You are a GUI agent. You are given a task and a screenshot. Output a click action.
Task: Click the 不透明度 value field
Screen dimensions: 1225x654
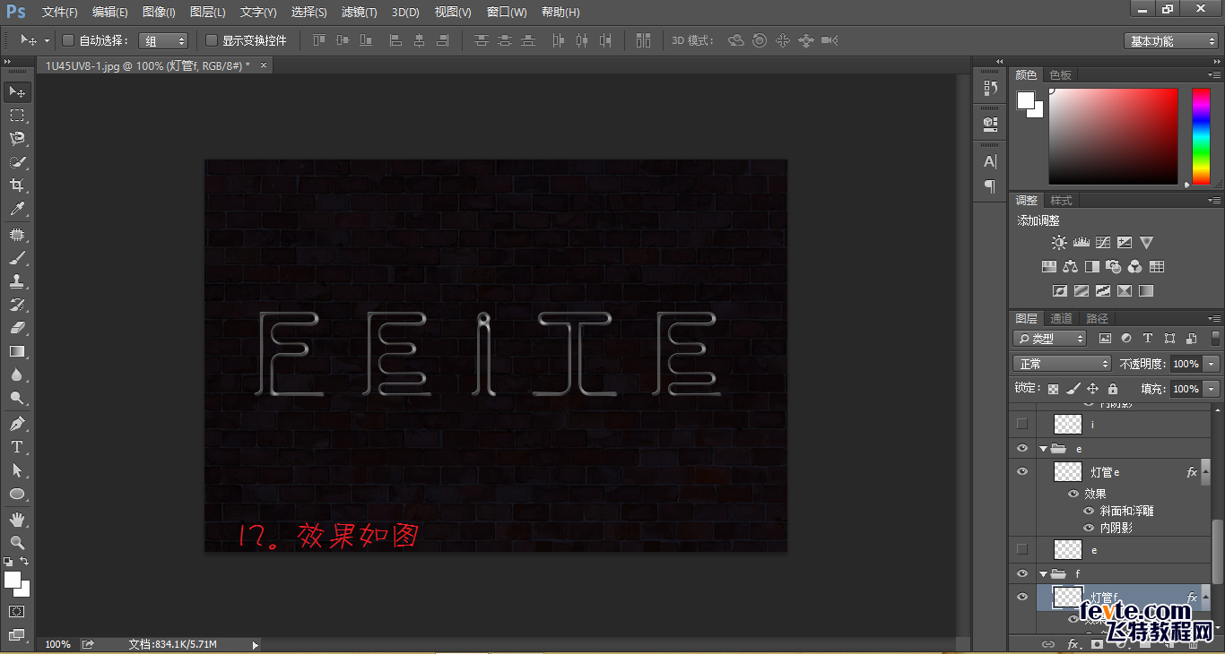pos(1188,363)
